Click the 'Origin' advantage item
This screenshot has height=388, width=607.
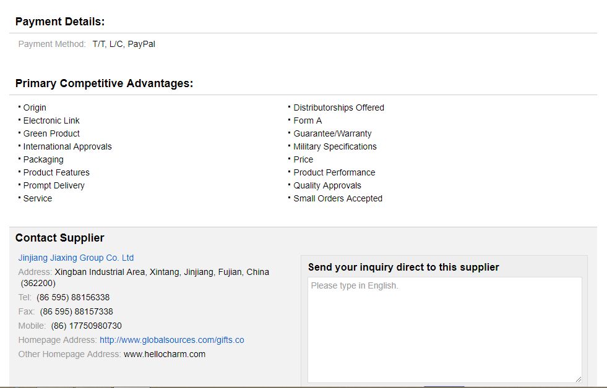pyautogui.click(x=35, y=108)
